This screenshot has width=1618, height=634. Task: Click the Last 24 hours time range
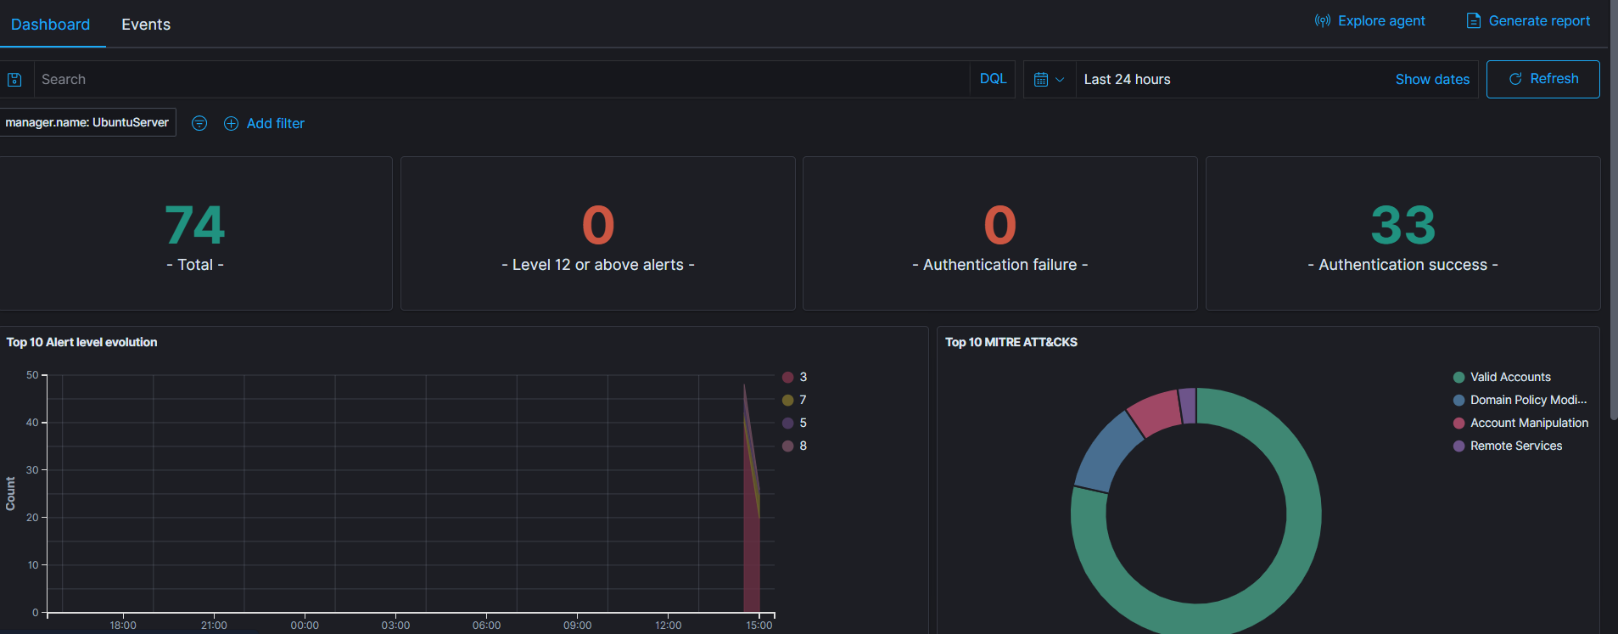(1127, 80)
